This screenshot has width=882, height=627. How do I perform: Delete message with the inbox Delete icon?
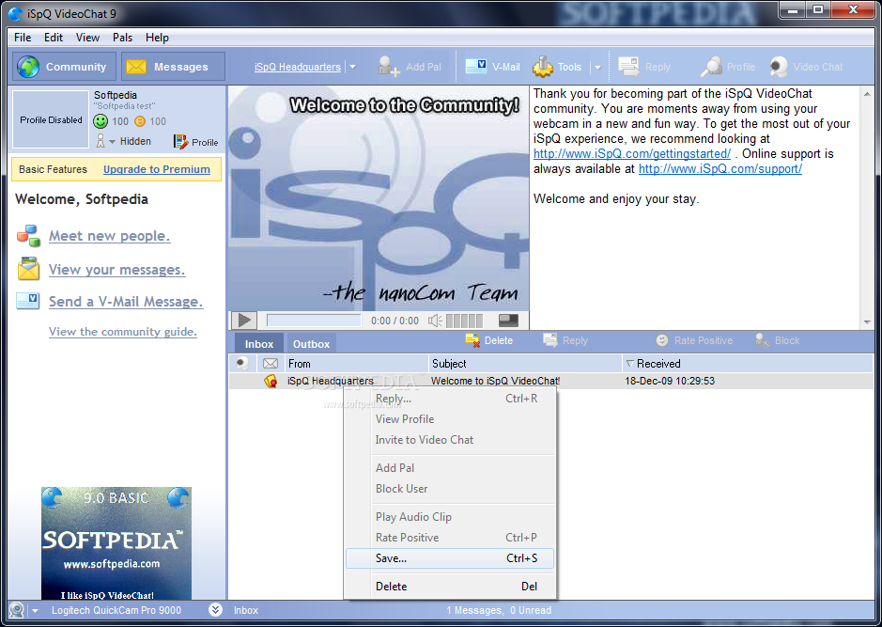(472, 340)
